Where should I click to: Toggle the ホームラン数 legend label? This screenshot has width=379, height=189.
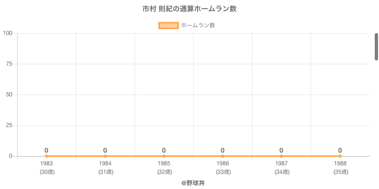[198, 26]
